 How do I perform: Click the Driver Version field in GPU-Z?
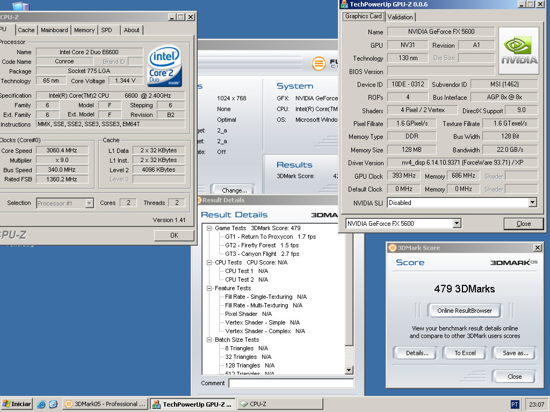[x=462, y=163]
